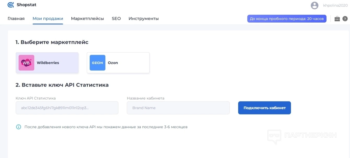This screenshot has width=350, height=158.
Task: Click the Shopstat logo icon
Action: pos(11,5)
